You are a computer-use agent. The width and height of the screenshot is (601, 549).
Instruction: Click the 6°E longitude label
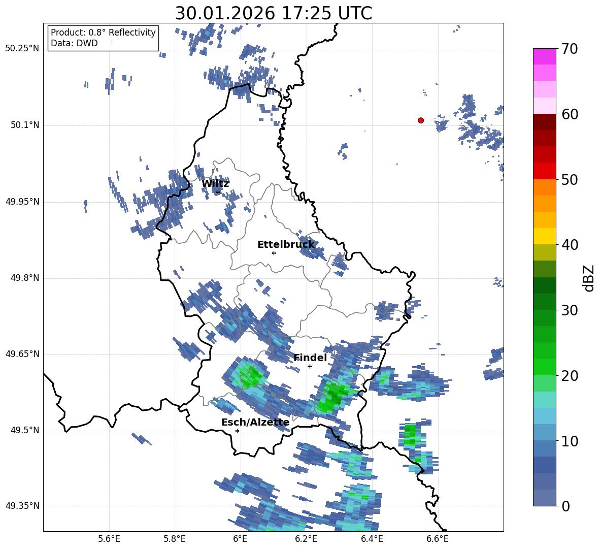240,539
